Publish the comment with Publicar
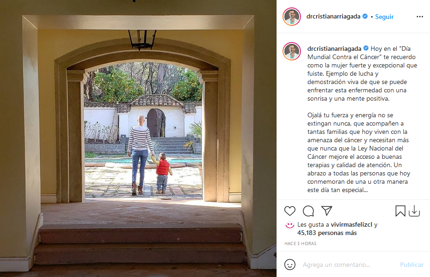 412,265
